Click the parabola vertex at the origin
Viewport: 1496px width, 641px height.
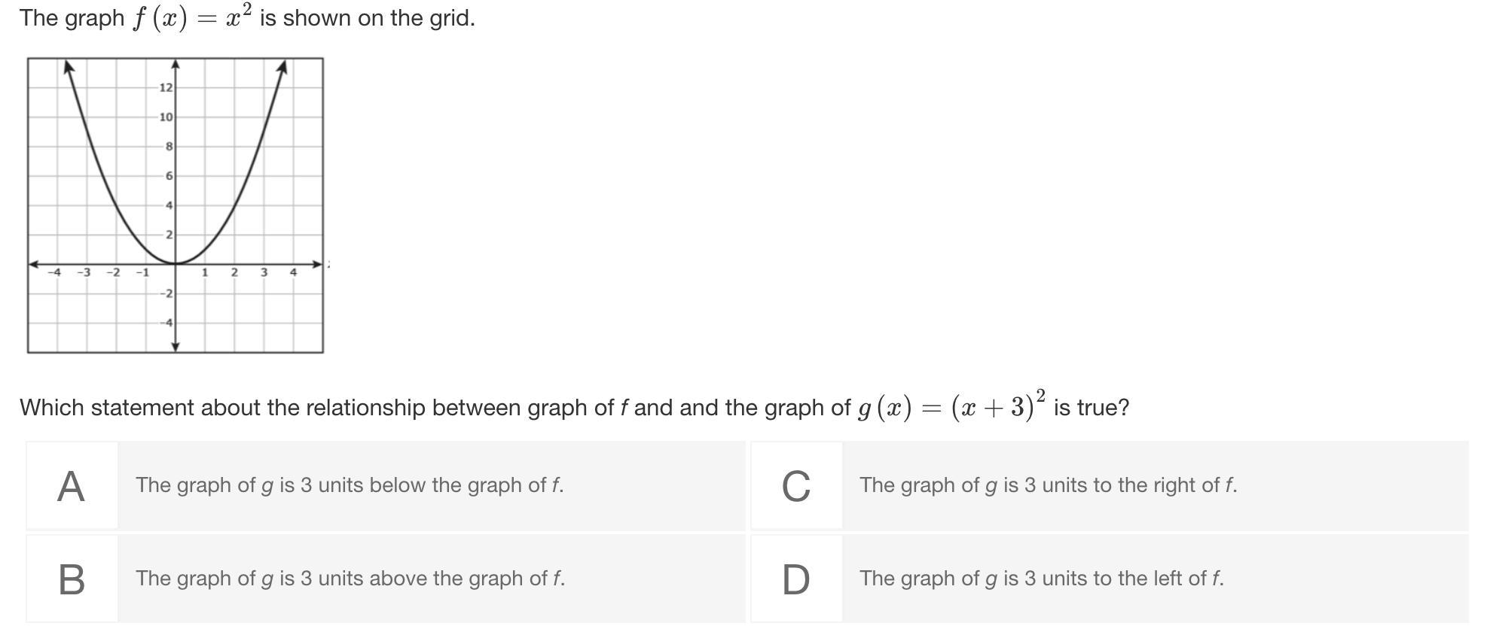(175, 264)
